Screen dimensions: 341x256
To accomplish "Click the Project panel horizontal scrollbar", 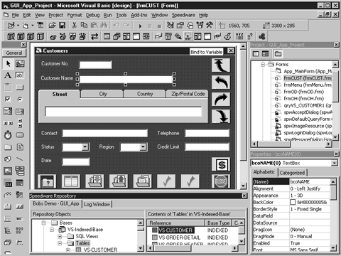I will [292, 144].
